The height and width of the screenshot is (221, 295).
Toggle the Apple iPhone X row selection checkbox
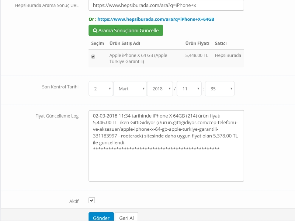point(93,57)
